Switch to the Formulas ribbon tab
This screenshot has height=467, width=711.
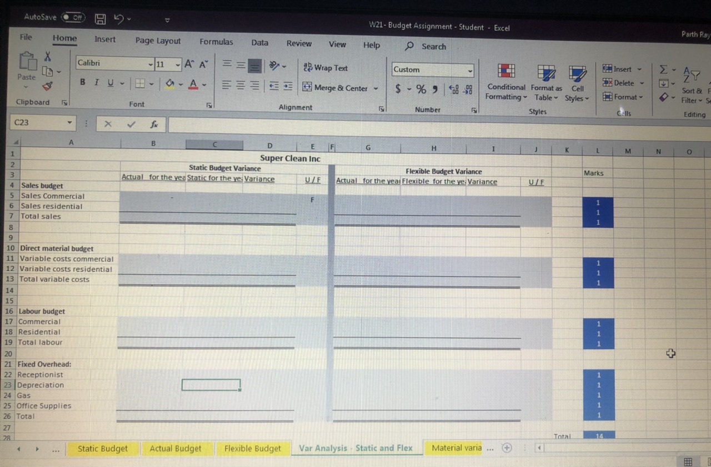(x=216, y=42)
